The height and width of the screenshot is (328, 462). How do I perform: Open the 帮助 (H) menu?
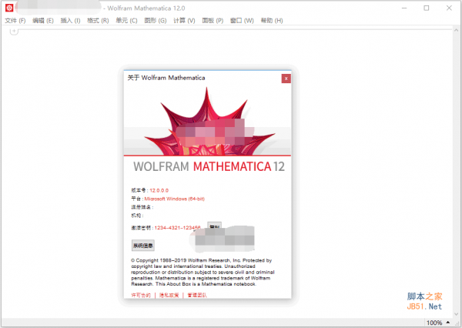coord(272,20)
